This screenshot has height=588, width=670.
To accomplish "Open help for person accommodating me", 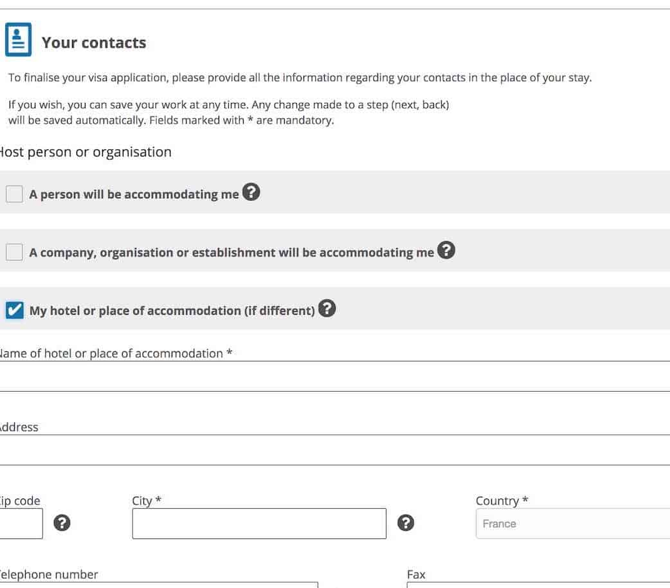I will [251, 192].
